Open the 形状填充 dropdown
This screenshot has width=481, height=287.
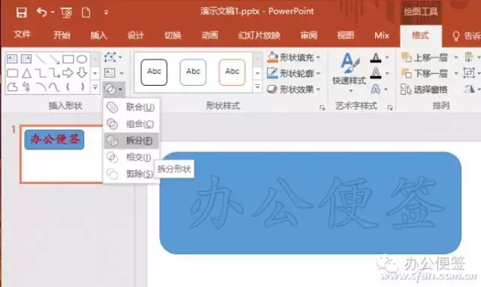(294, 57)
